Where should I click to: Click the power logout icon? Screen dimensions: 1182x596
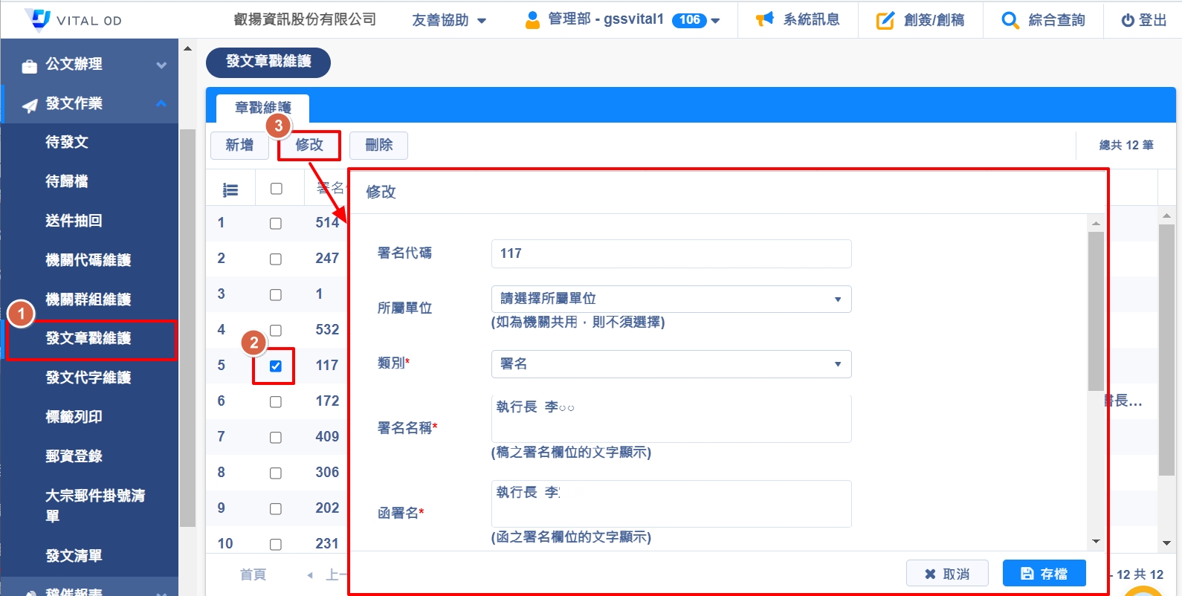[1128, 20]
